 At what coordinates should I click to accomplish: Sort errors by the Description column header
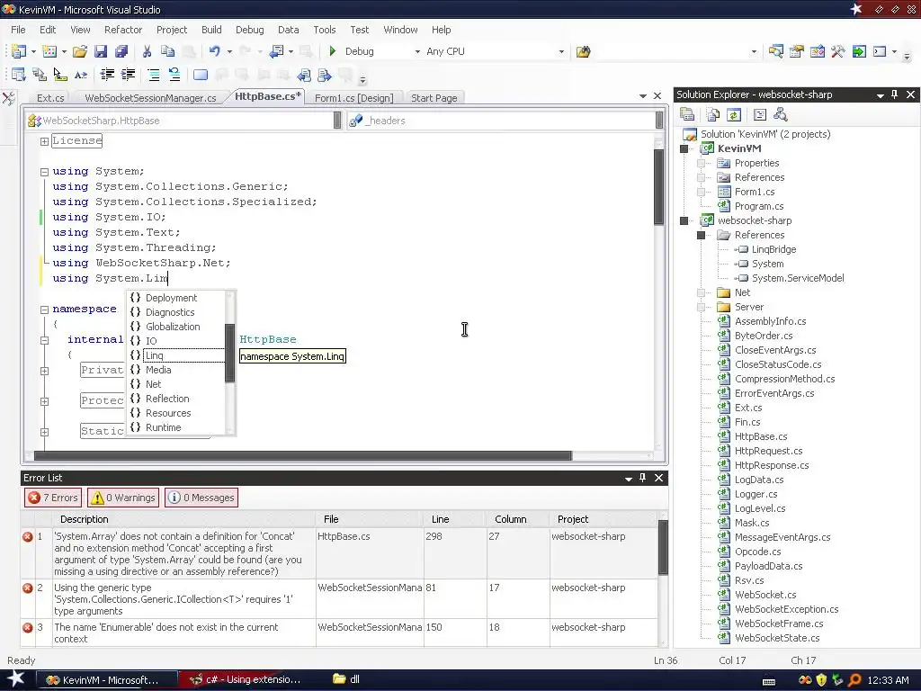pos(183,519)
